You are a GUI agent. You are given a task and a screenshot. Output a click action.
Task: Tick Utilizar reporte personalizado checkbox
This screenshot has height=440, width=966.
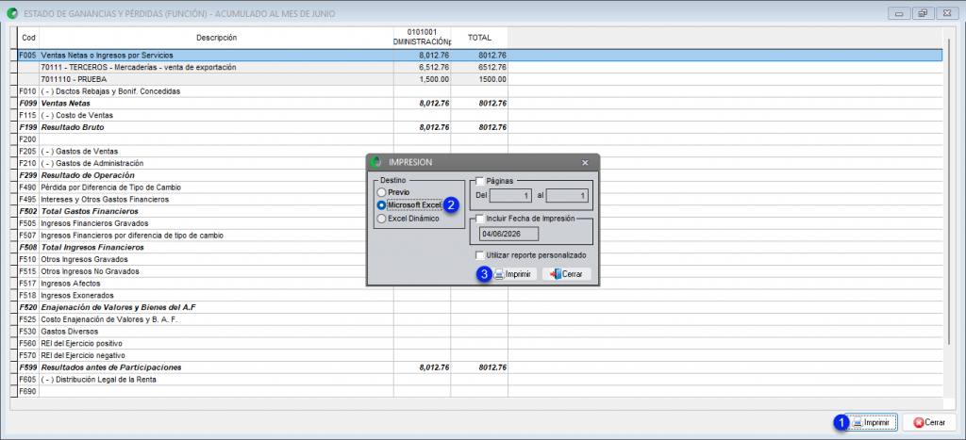(x=480, y=254)
